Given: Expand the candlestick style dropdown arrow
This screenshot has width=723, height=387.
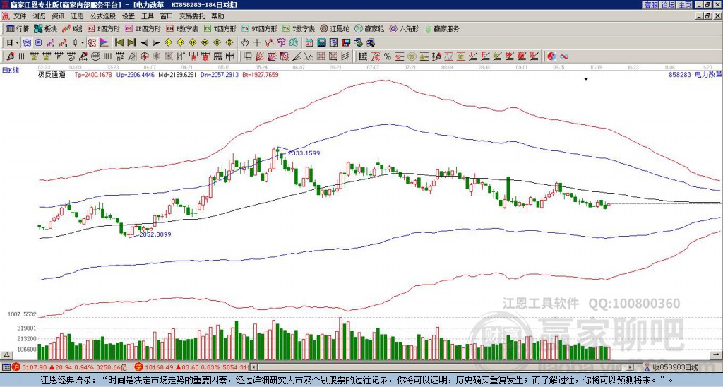Looking at the screenshot, I should [x=83, y=42].
